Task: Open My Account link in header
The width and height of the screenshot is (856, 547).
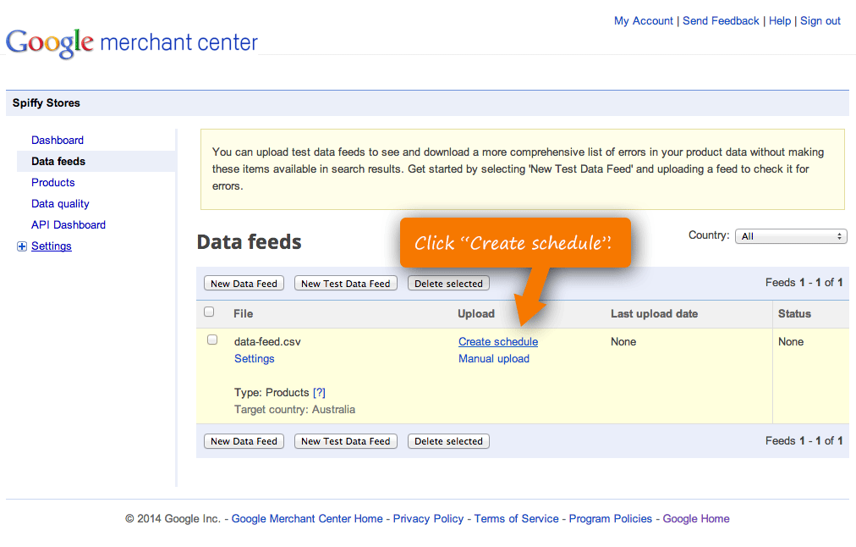Action: [x=644, y=20]
